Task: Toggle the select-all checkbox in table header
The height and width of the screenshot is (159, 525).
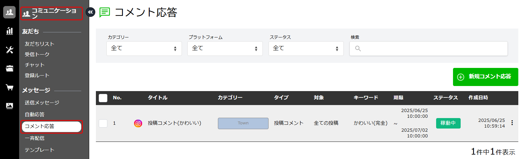Action: [x=103, y=98]
